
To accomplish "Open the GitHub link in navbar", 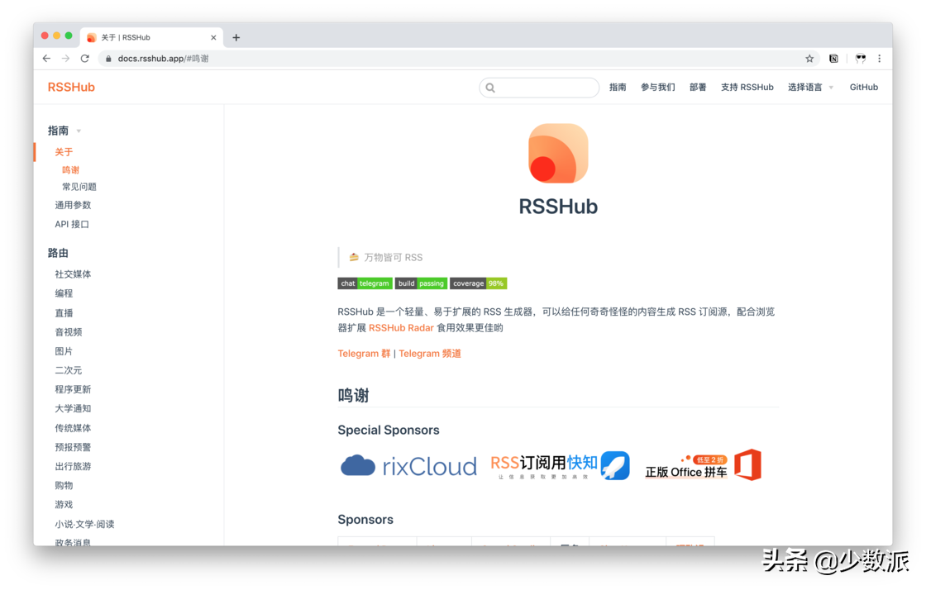I will pyautogui.click(x=863, y=88).
